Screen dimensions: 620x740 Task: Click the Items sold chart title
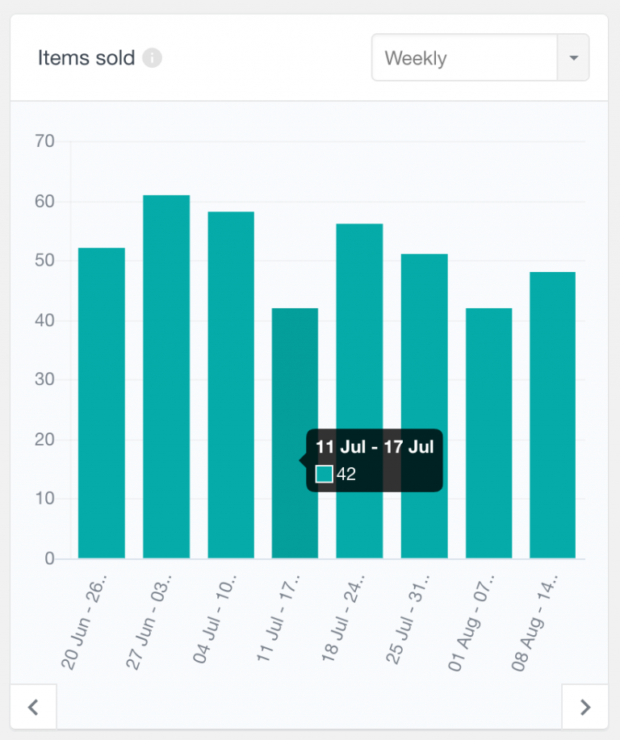coord(86,58)
